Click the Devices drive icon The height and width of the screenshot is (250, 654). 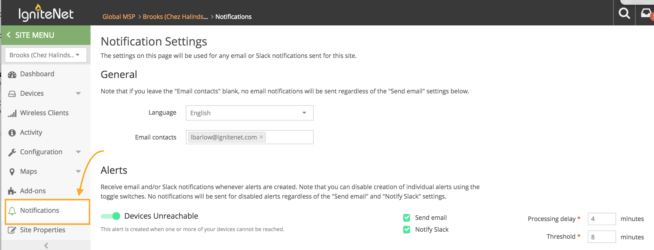tap(12, 94)
